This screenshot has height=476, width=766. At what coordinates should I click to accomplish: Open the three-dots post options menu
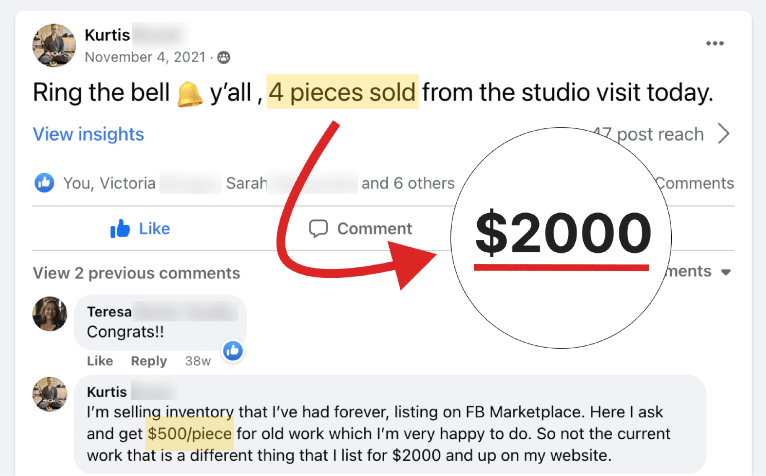click(714, 44)
